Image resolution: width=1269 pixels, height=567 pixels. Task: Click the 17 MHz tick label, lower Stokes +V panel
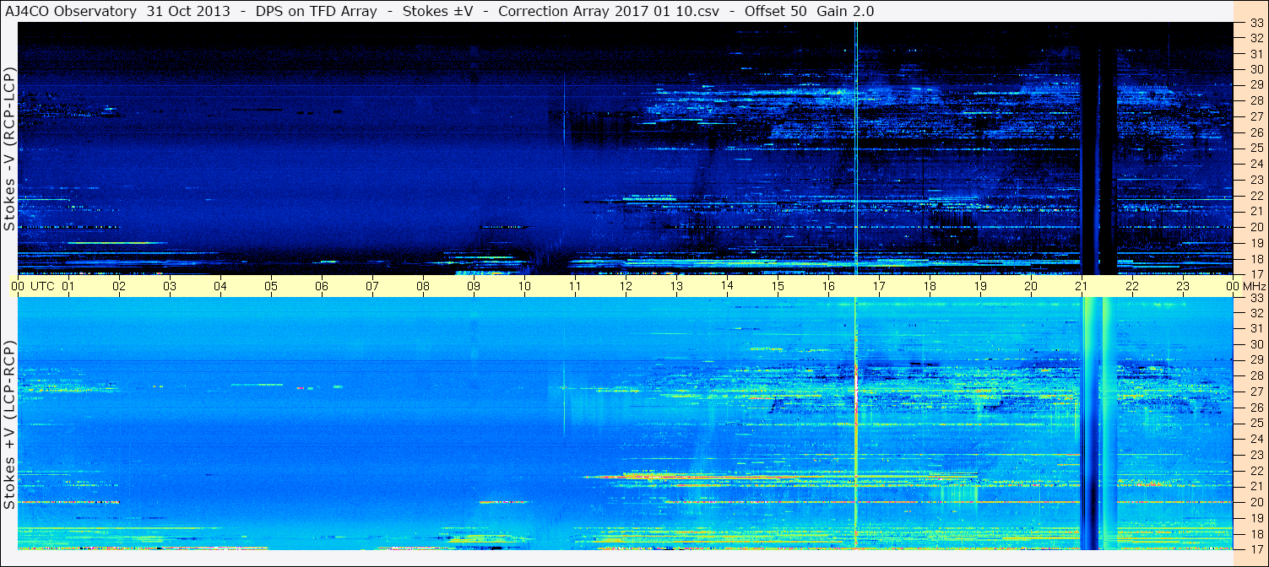point(1256,549)
